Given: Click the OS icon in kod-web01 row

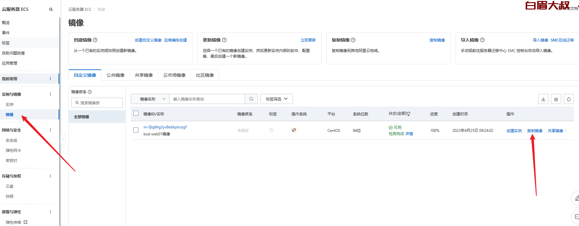Looking at the screenshot, I should pyautogui.click(x=294, y=130).
